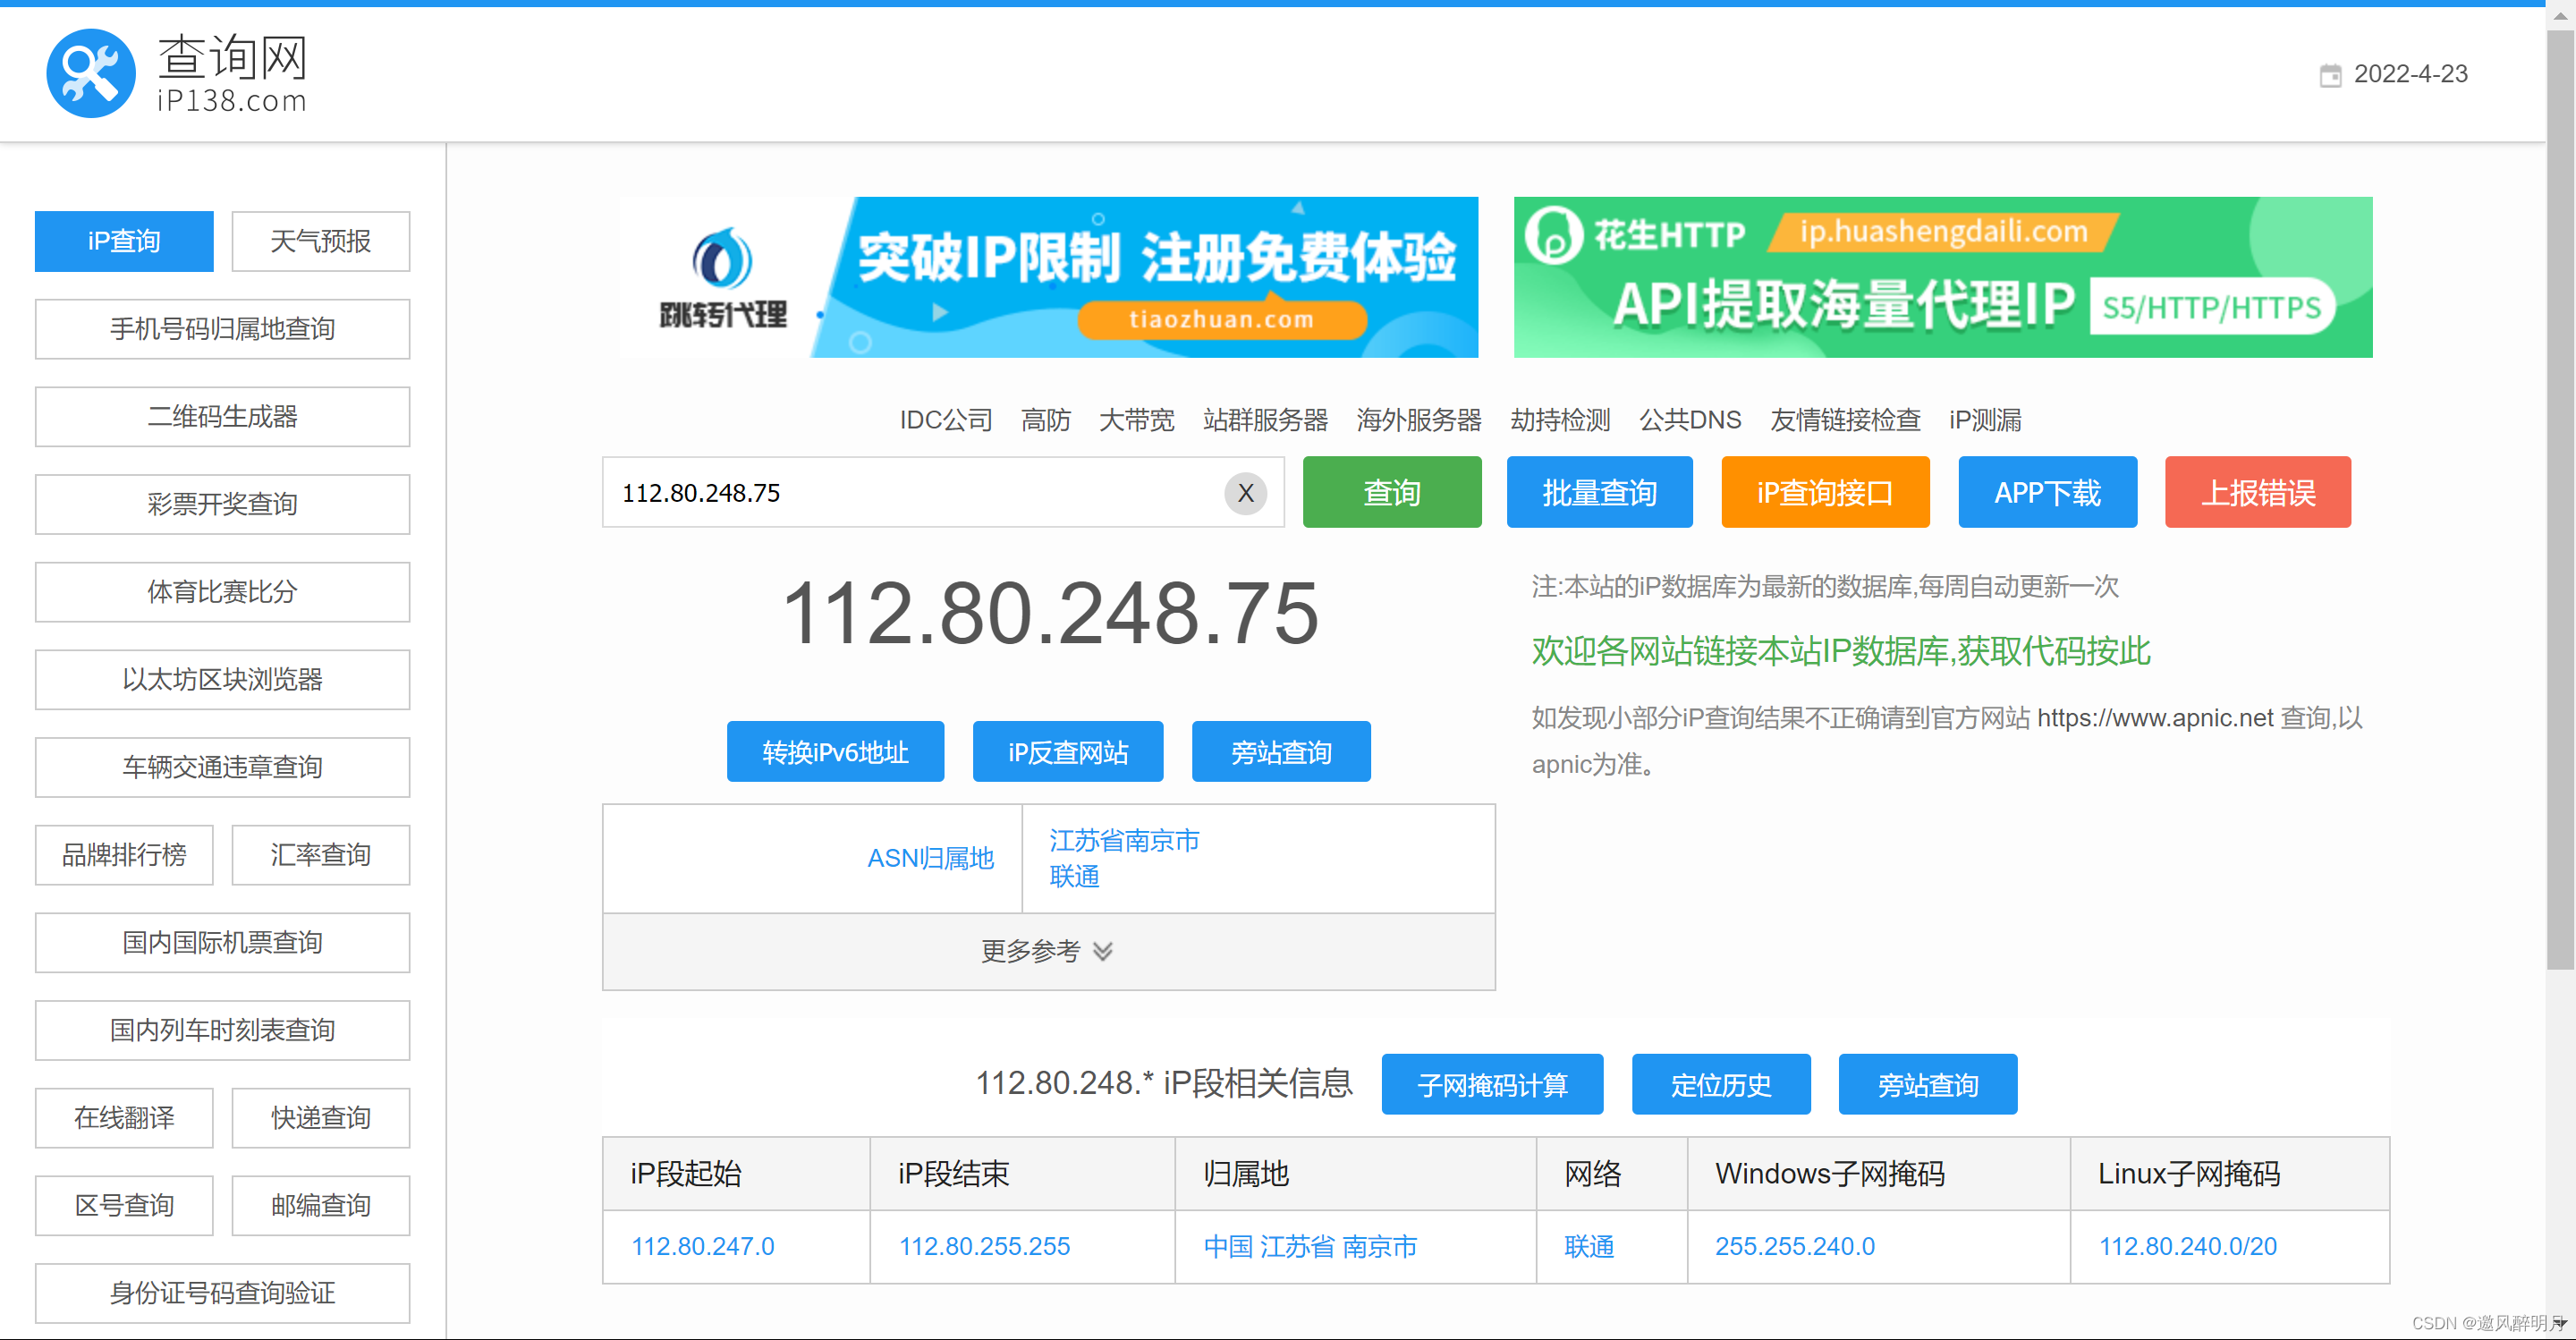Click the calendar icon beside the date
This screenshot has height=1340, width=2576.
point(2329,75)
